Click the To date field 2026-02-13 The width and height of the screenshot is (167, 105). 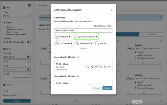15,70
